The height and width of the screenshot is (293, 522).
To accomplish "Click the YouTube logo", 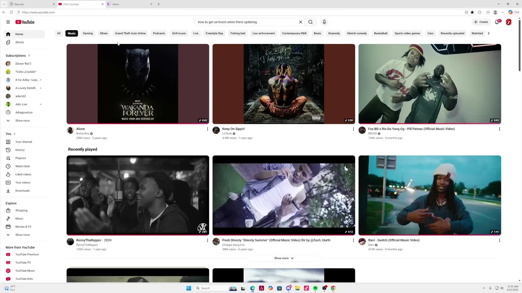I will (25, 22).
